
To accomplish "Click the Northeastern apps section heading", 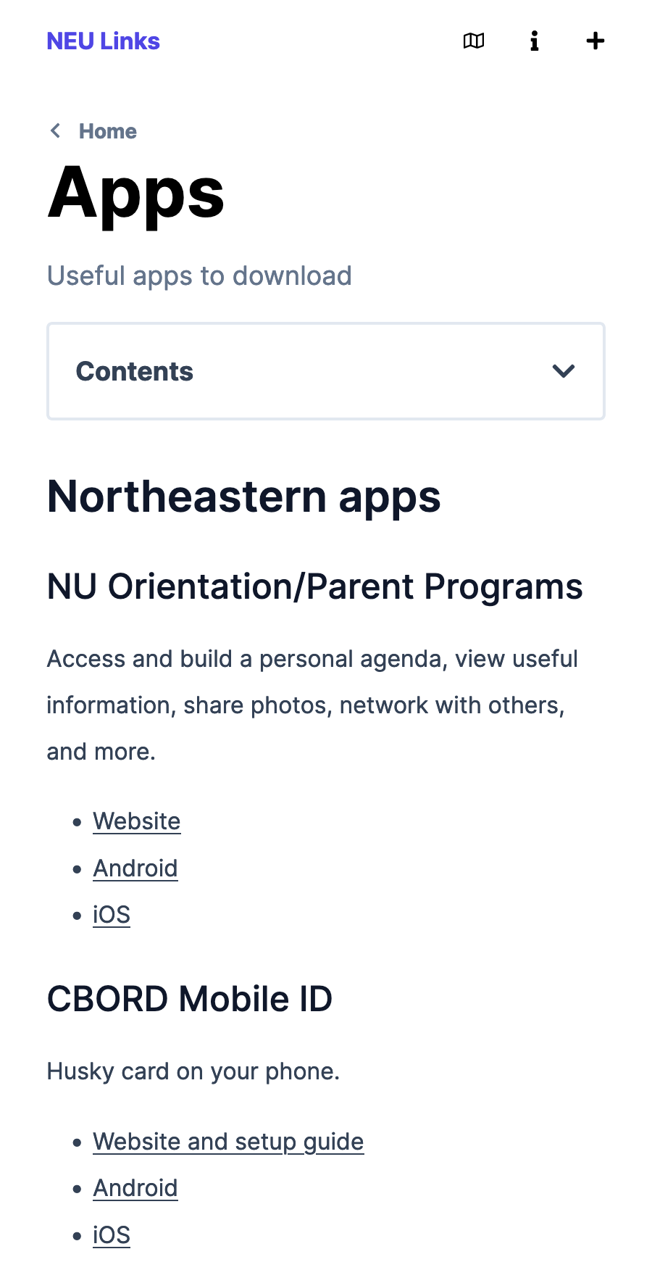I will point(243,497).
